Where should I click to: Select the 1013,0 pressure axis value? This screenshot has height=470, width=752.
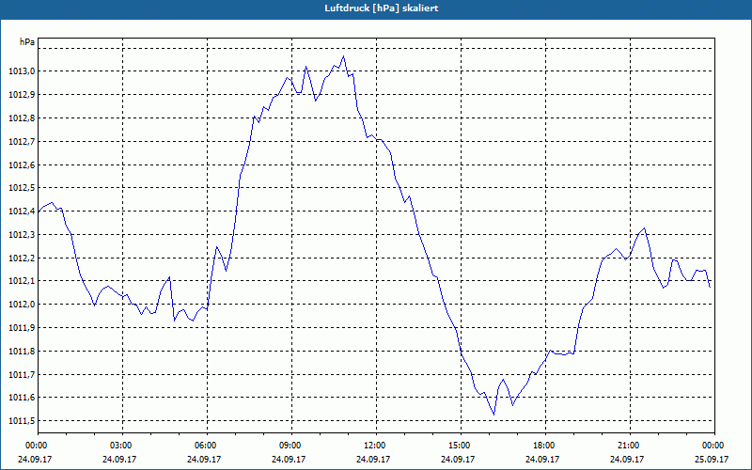point(22,71)
